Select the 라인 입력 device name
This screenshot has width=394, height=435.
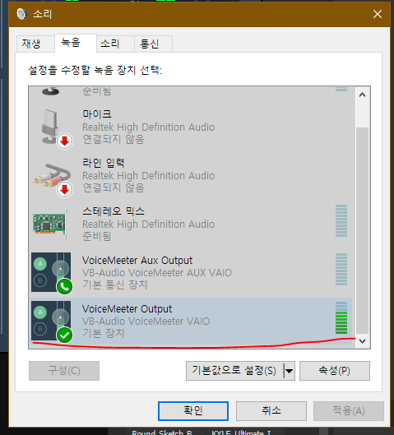click(x=104, y=163)
